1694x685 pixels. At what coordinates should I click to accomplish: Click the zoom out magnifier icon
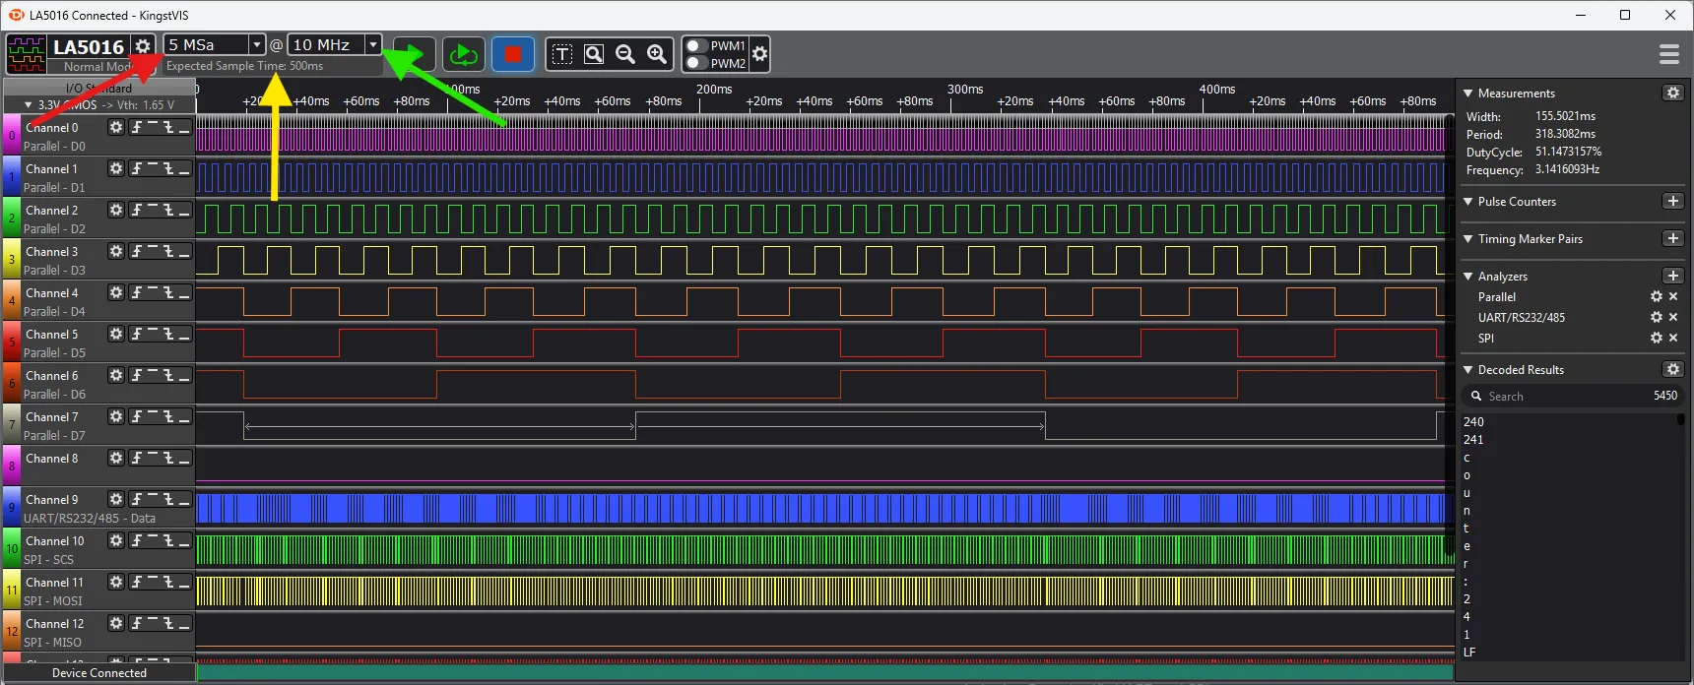pos(625,54)
